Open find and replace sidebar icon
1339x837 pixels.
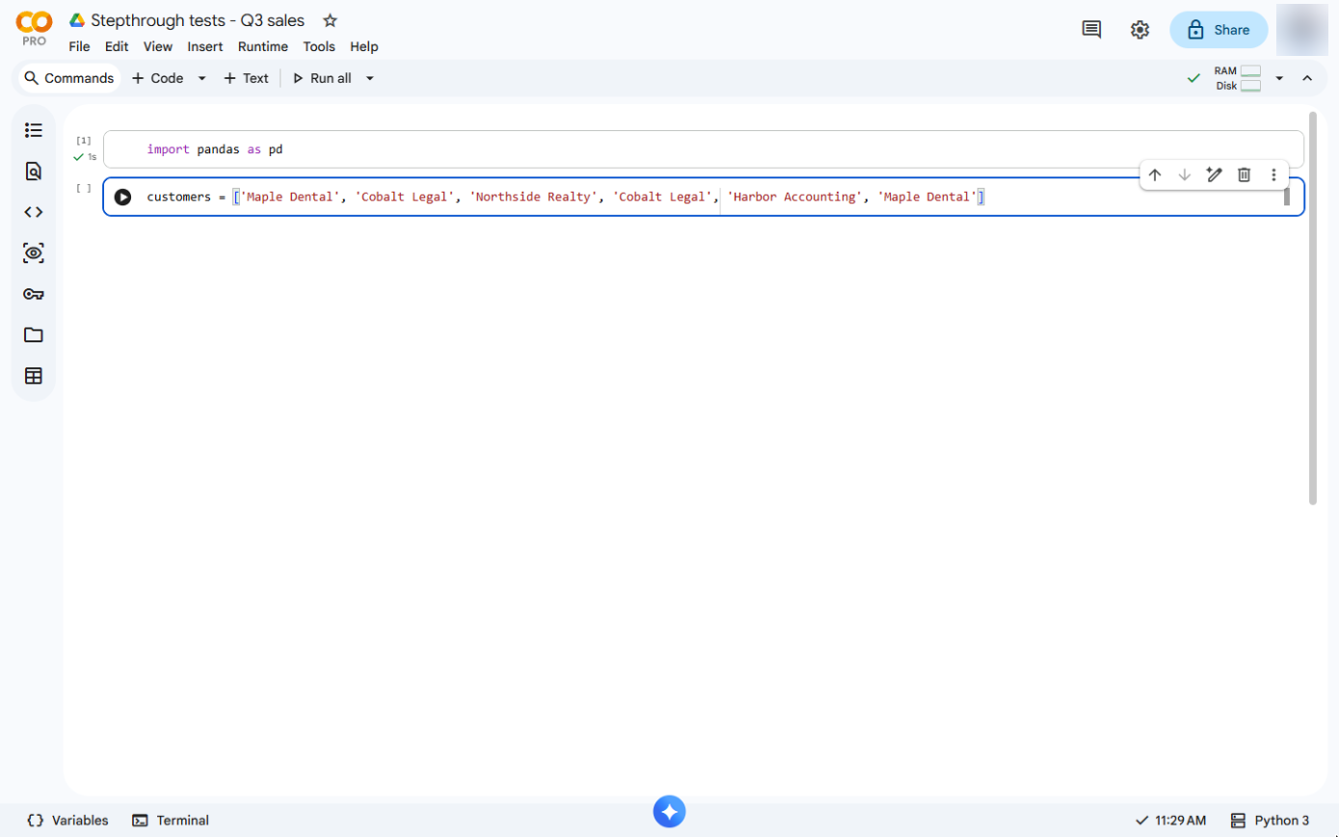(x=34, y=172)
